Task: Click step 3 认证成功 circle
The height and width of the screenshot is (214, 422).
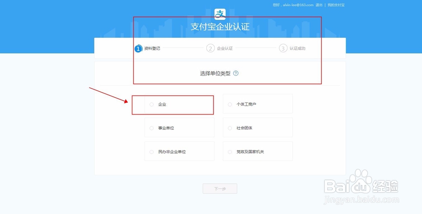Action: pyautogui.click(x=283, y=48)
